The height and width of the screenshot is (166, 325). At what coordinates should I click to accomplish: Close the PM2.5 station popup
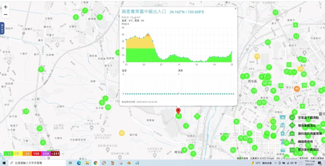point(235,9)
